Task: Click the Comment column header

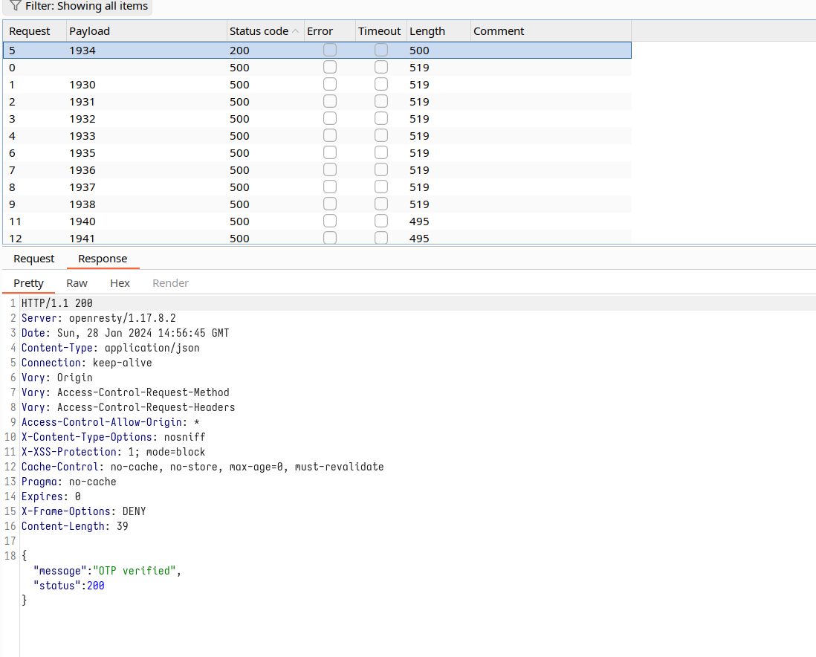Action: click(x=499, y=31)
